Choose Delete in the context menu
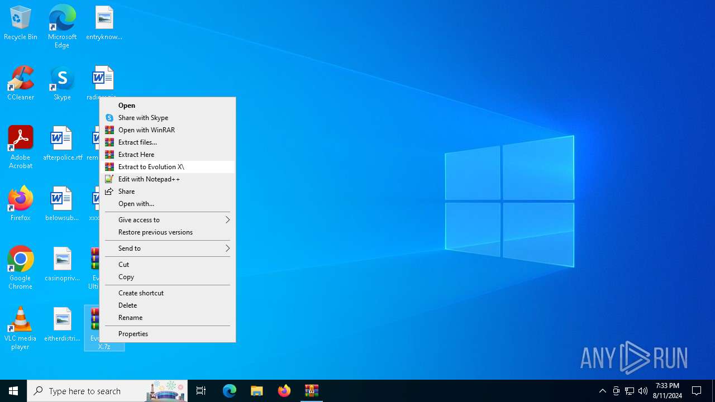The height and width of the screenshot is (402, 715). point(168,305)
